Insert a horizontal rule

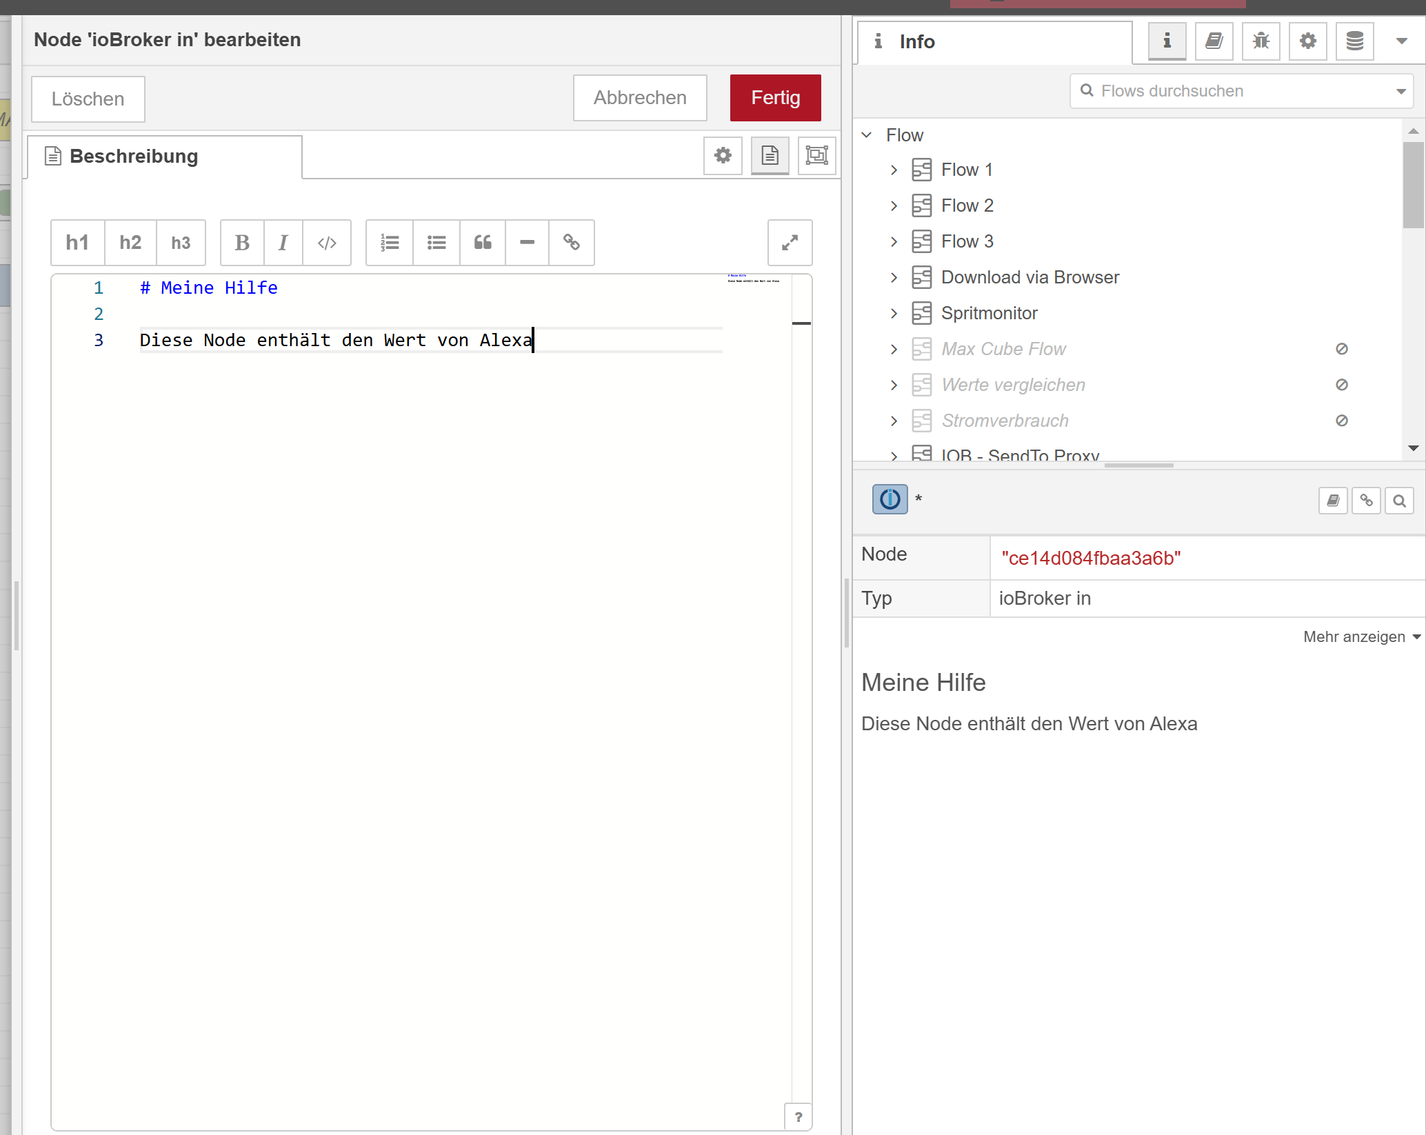pos(527,243)
